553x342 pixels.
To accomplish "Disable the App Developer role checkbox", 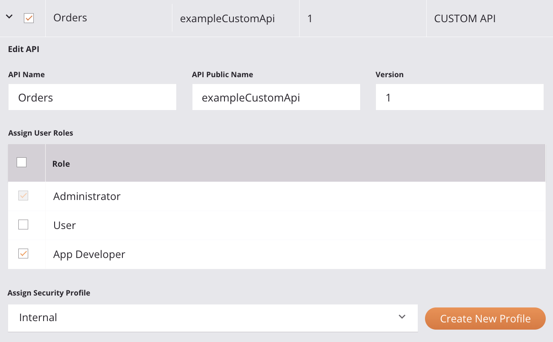I will click(23, 254).
